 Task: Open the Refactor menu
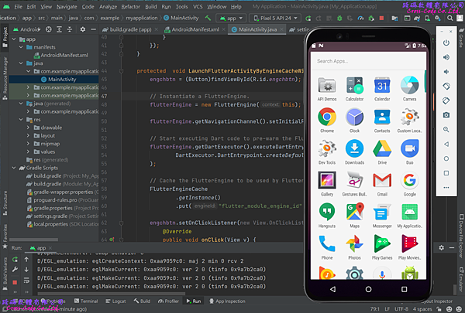coord(129,5)
